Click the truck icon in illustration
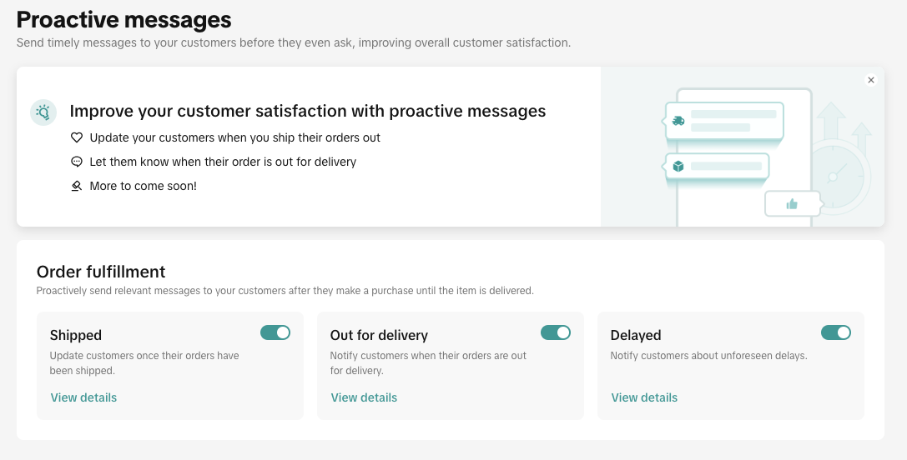907x460 pixels. pos(678,121)
